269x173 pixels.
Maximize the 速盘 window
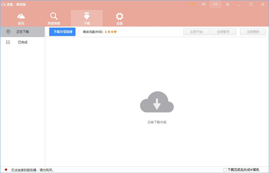[251, 4]
